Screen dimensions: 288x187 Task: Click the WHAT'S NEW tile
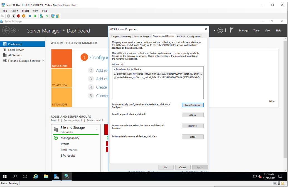click(61, 78)
